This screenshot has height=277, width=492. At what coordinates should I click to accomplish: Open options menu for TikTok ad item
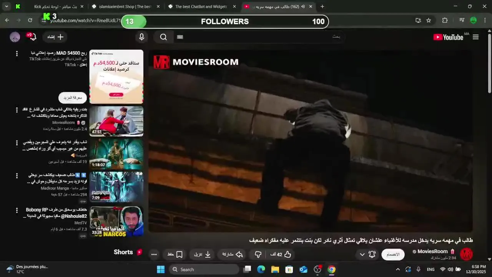pos(17,54)
